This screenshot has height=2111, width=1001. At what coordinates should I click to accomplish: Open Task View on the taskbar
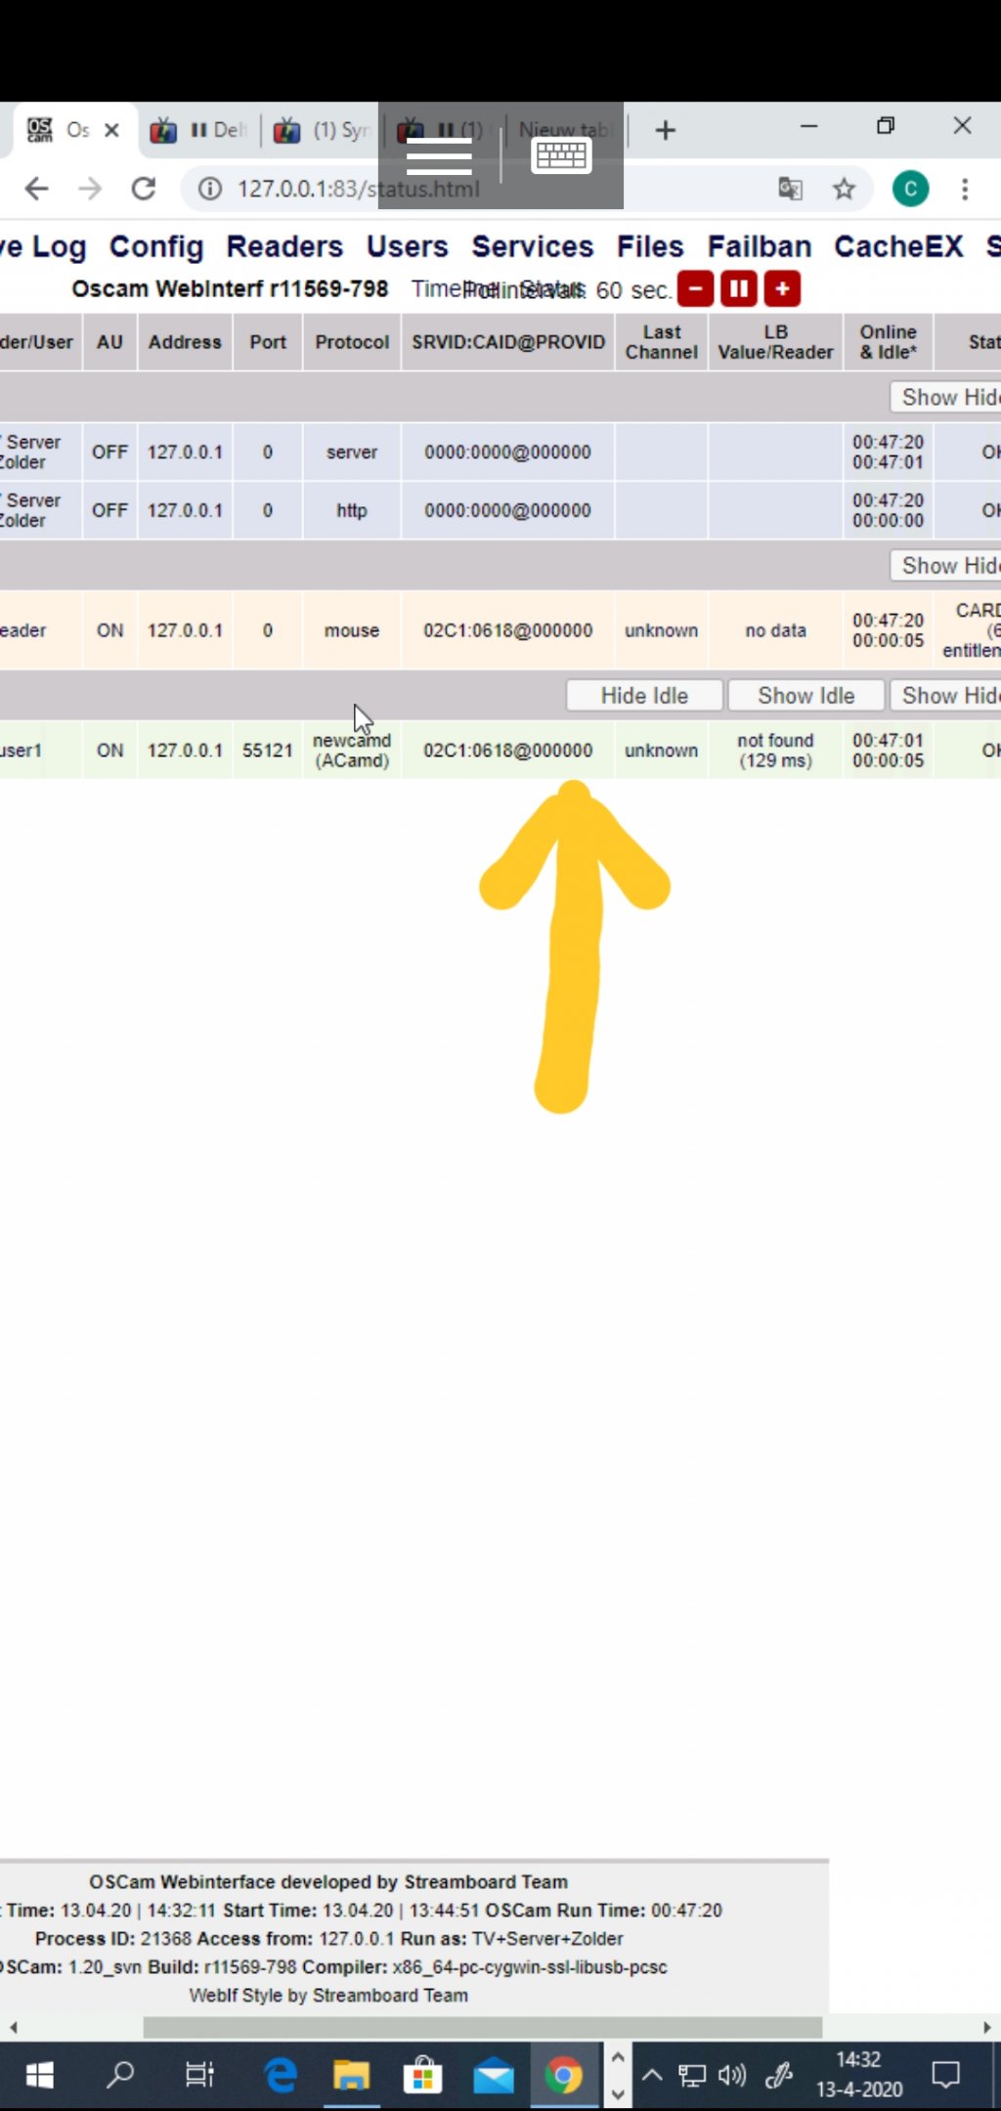199,2074
